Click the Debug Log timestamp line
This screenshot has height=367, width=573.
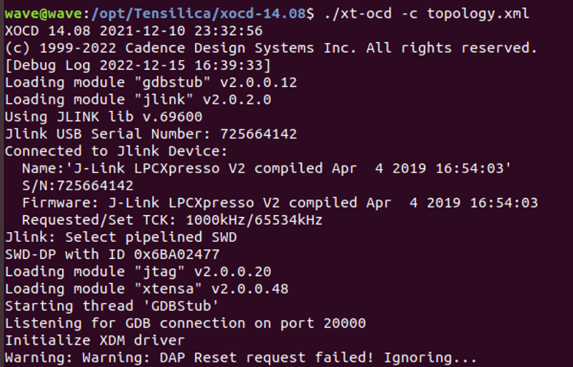138,65
